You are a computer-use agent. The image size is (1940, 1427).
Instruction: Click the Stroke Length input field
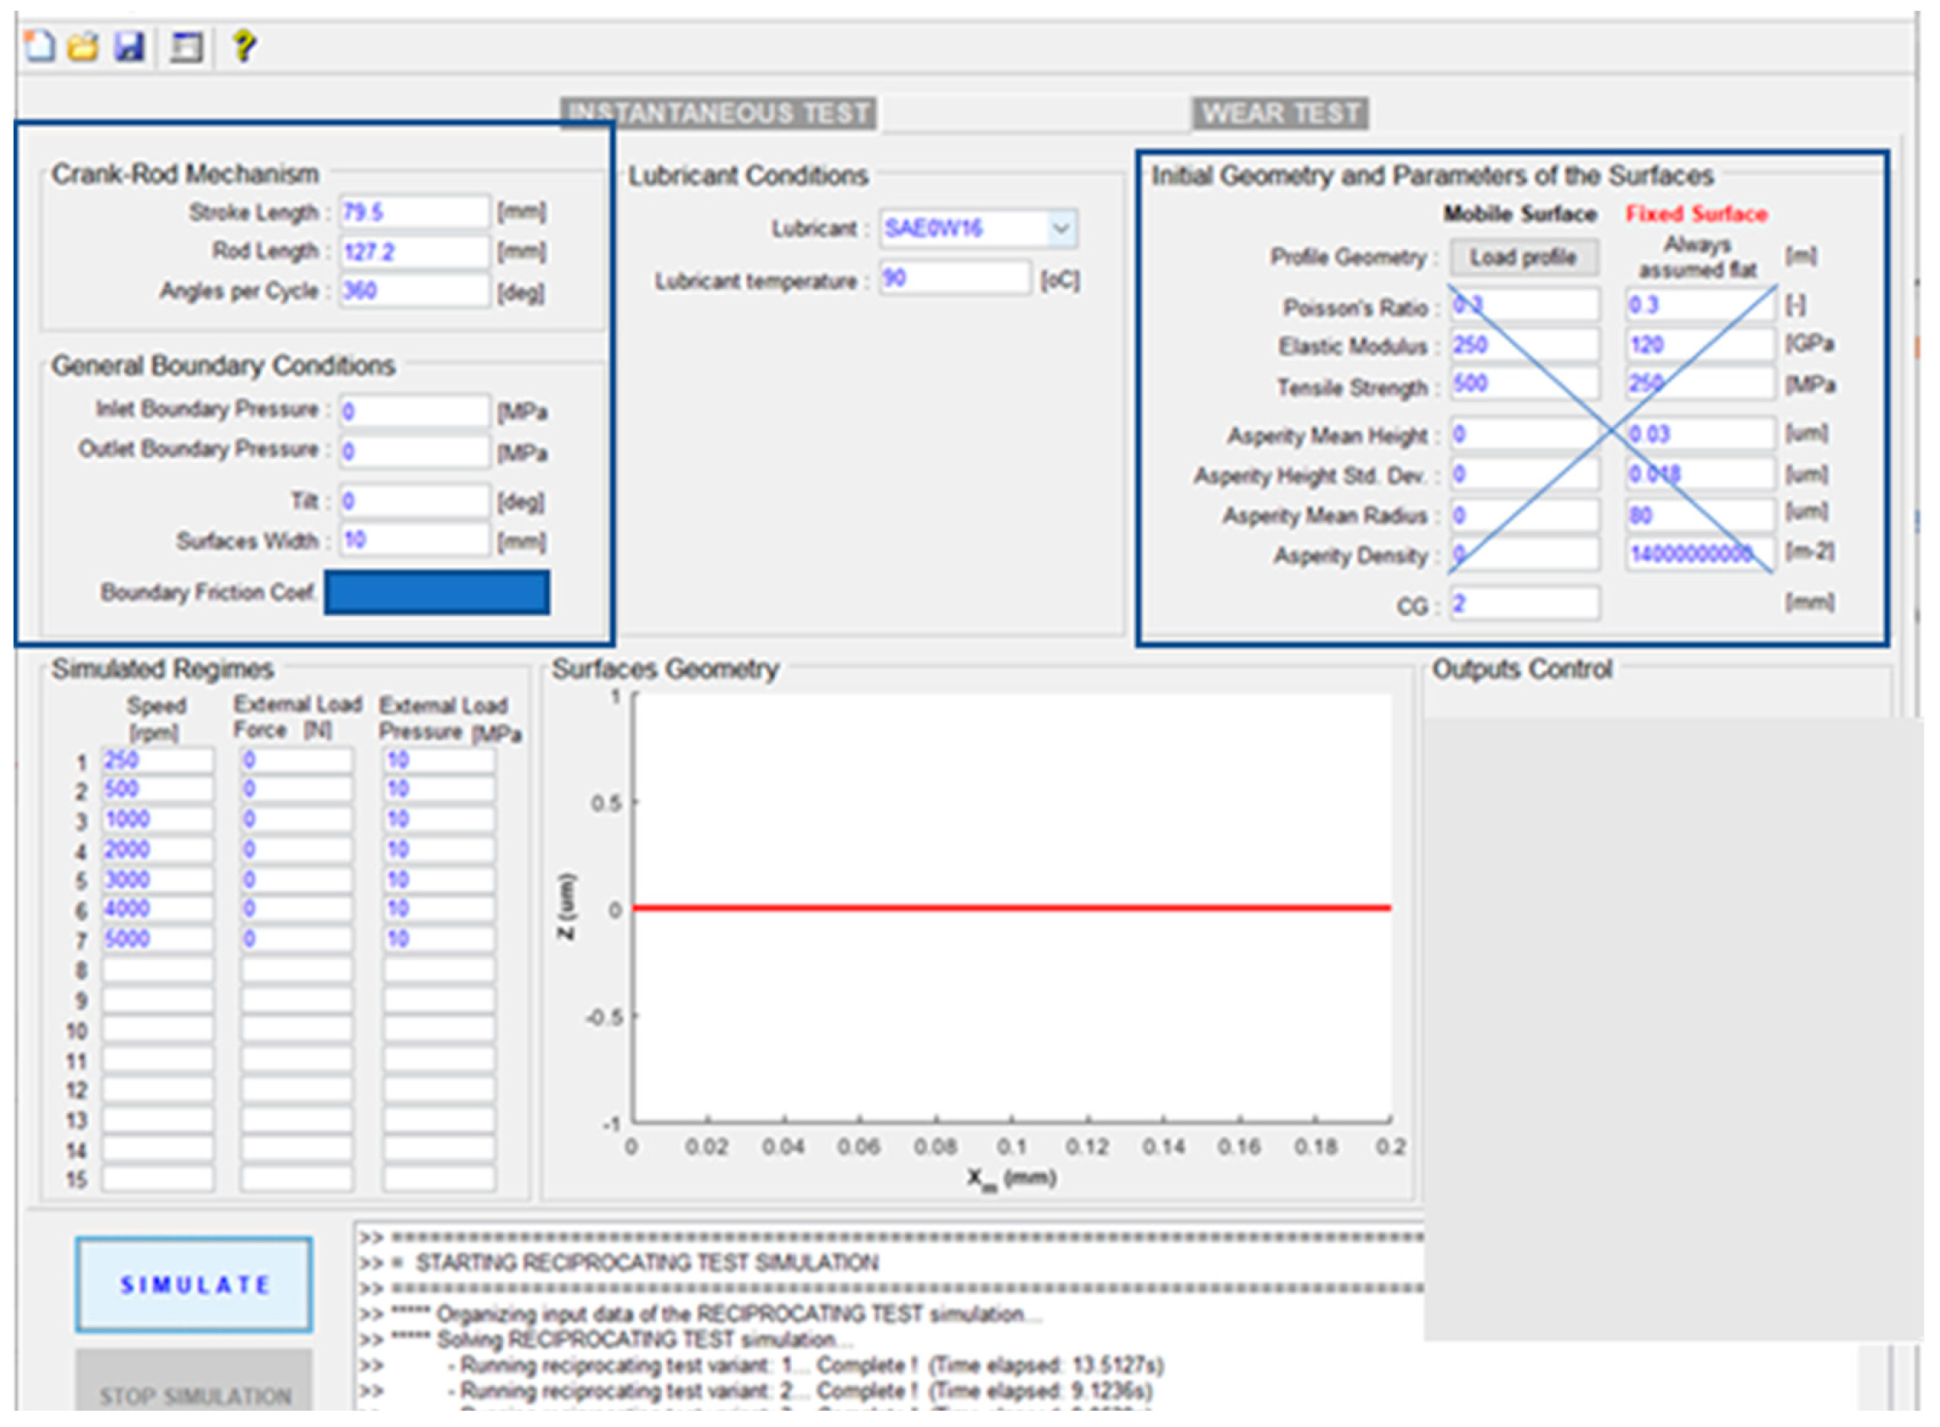[414, 212]
